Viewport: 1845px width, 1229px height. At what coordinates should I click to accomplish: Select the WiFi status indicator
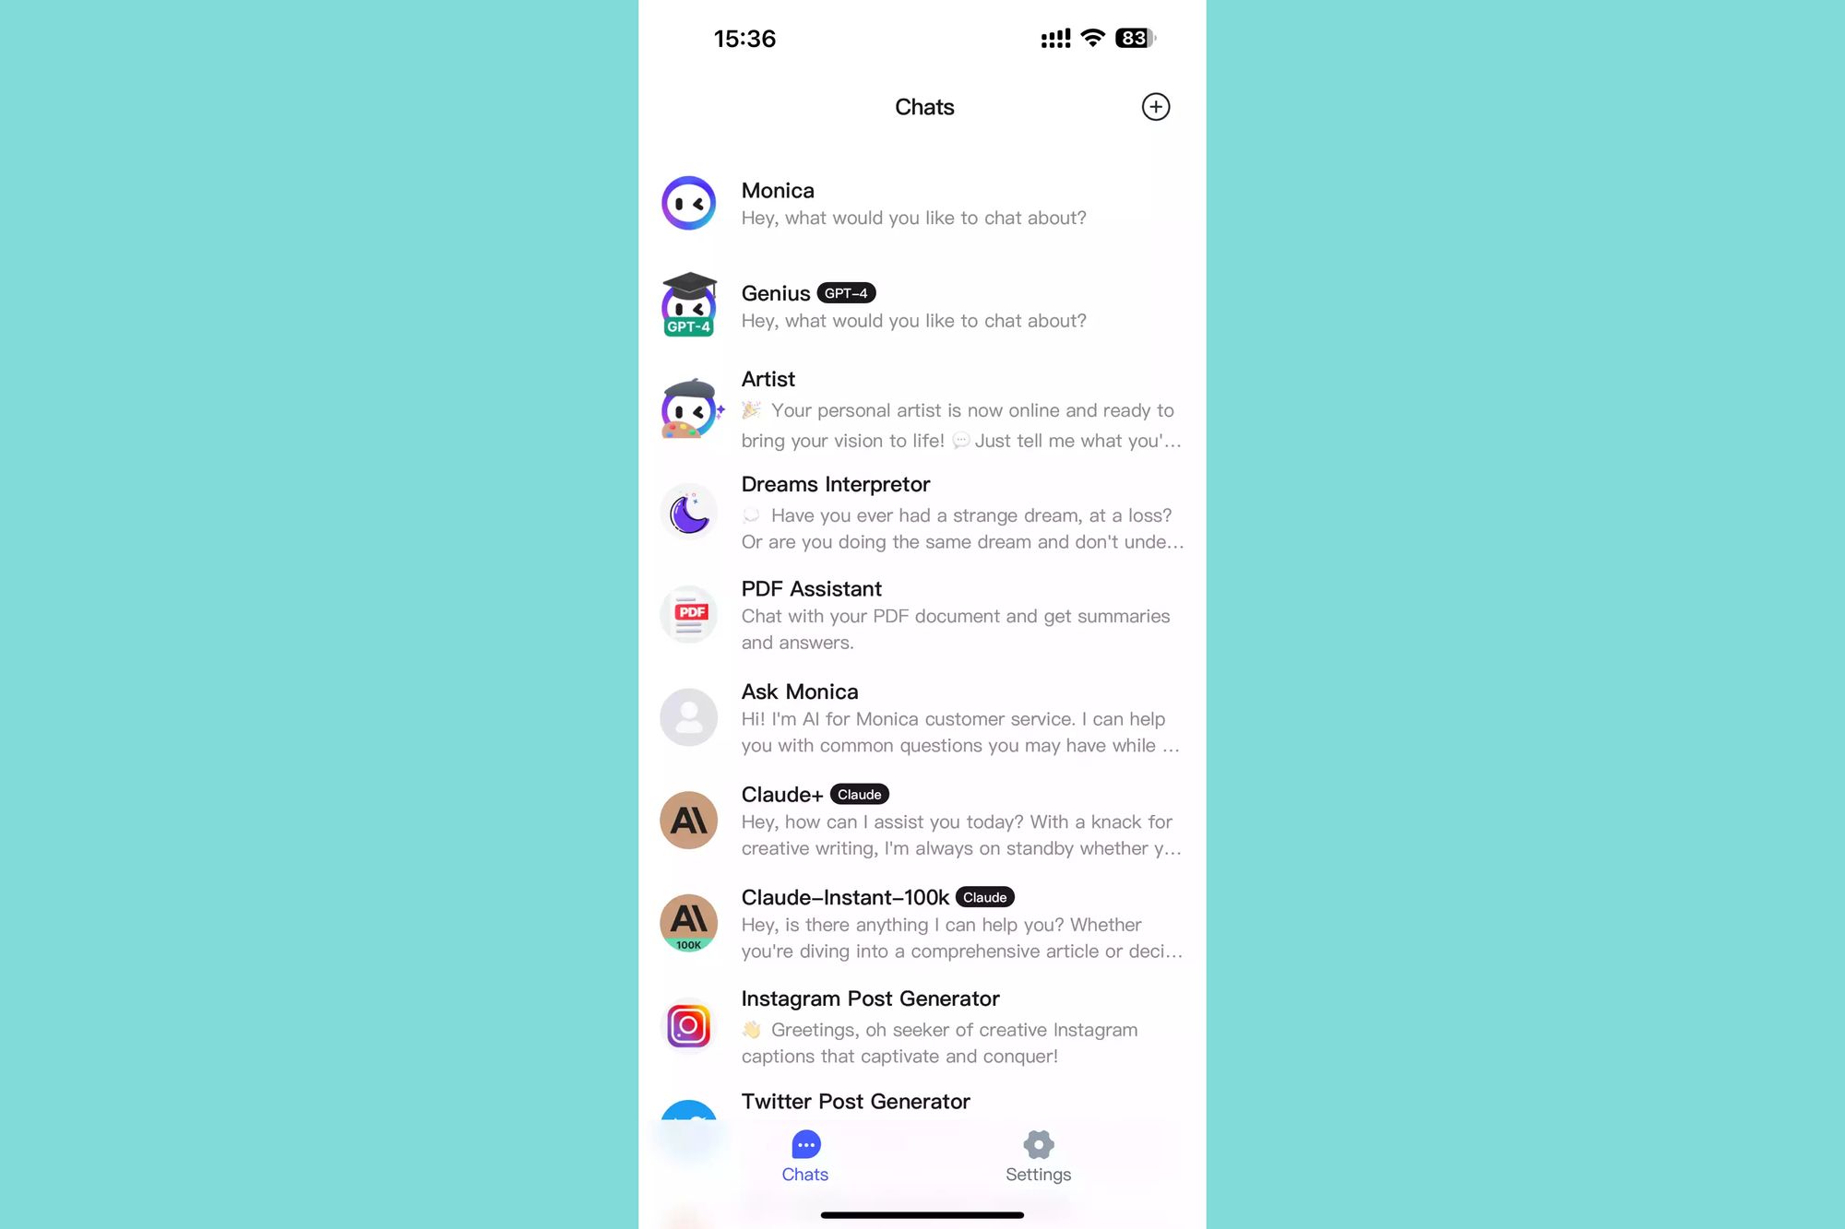point(1092,37)
